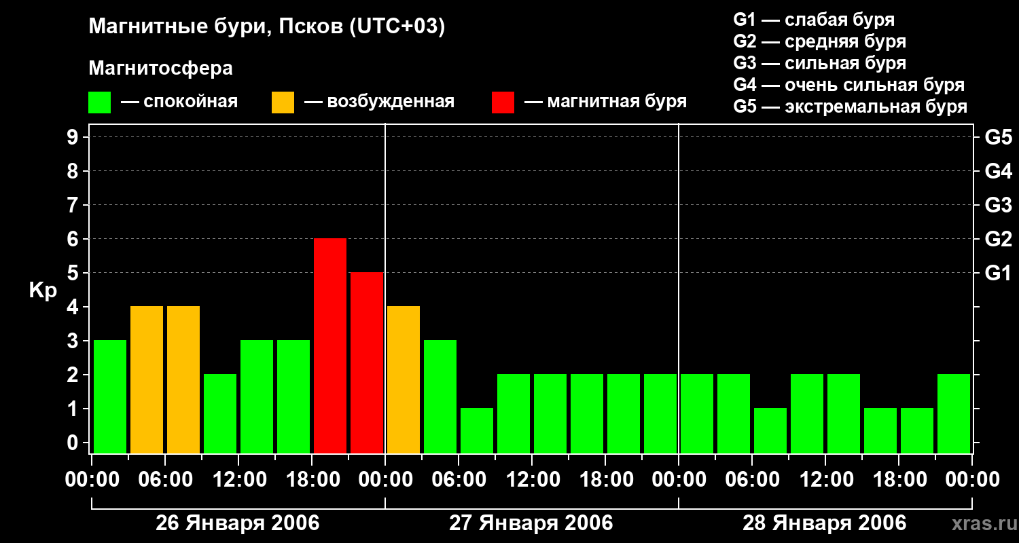The image size is (1019, 543).
Task: Click 'G2 — средняя буря' legend line
Action: coord(820,41)
